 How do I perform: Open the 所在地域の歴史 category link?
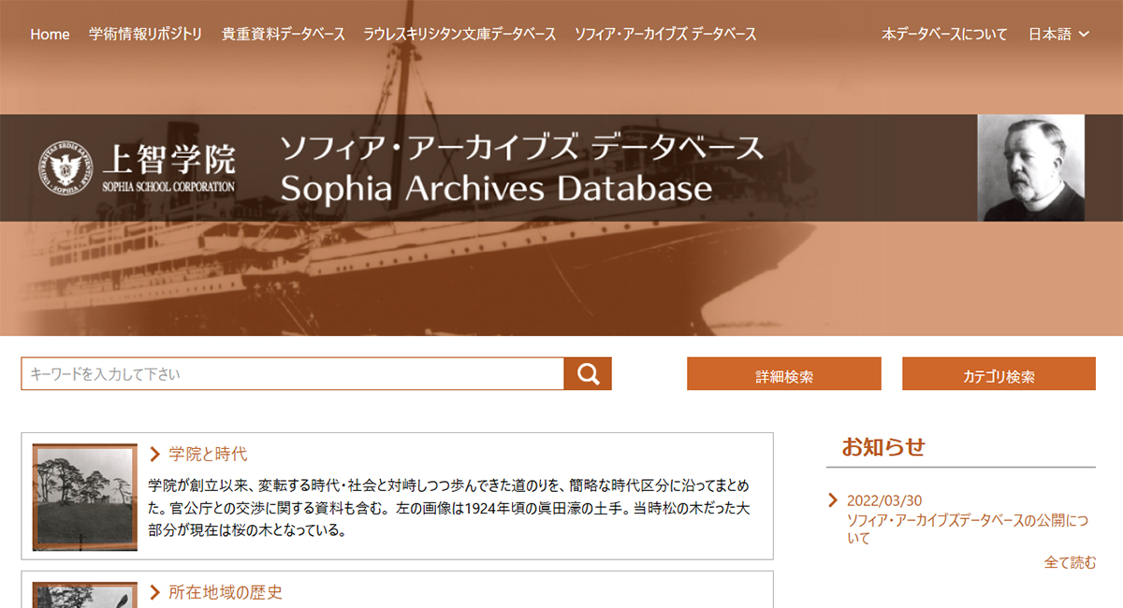(x=225, y=592)
